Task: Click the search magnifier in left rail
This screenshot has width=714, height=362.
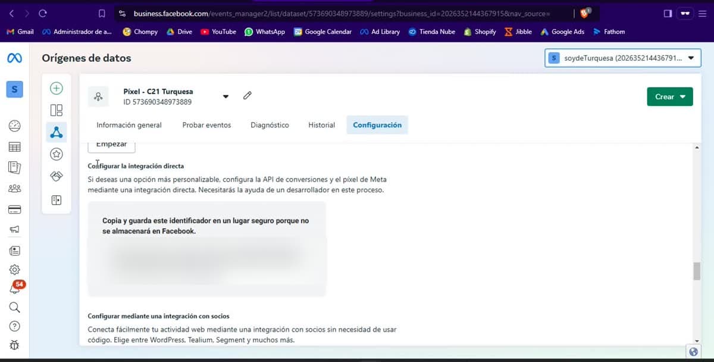Action: (x=14, y=307)
